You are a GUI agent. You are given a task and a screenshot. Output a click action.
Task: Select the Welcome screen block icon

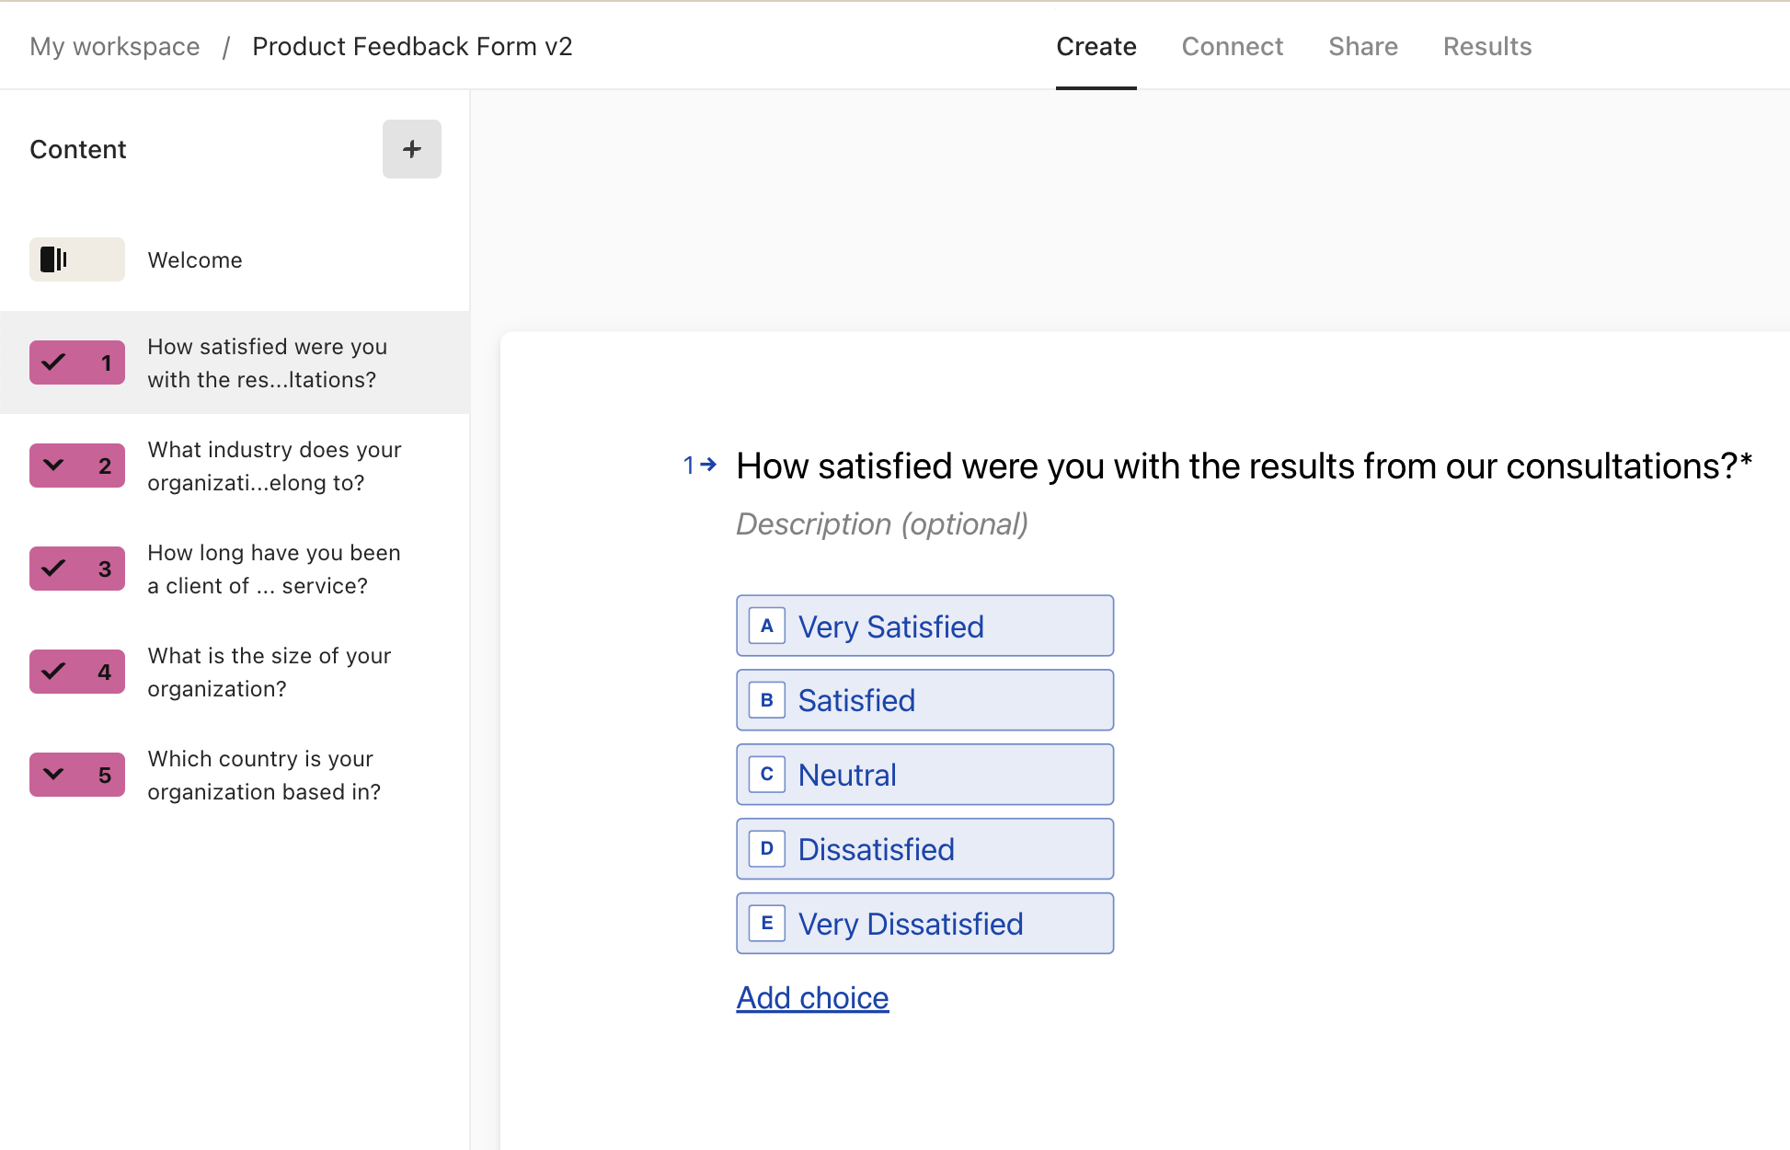[x=76, y=259]
